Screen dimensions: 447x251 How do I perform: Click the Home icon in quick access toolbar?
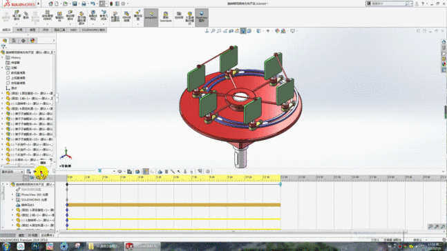click(x=50, y=3)
